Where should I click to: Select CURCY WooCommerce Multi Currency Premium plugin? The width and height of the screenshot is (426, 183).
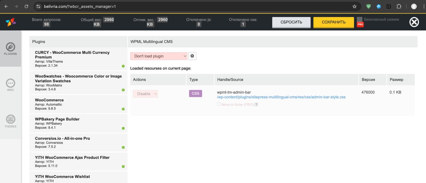78,59
